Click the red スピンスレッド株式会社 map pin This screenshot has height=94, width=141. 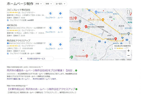[86, 27]
